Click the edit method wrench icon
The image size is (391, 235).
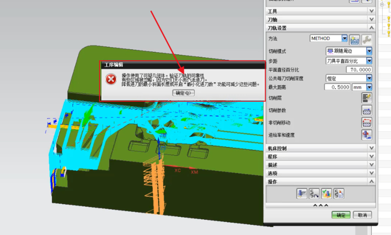point(367,40)
